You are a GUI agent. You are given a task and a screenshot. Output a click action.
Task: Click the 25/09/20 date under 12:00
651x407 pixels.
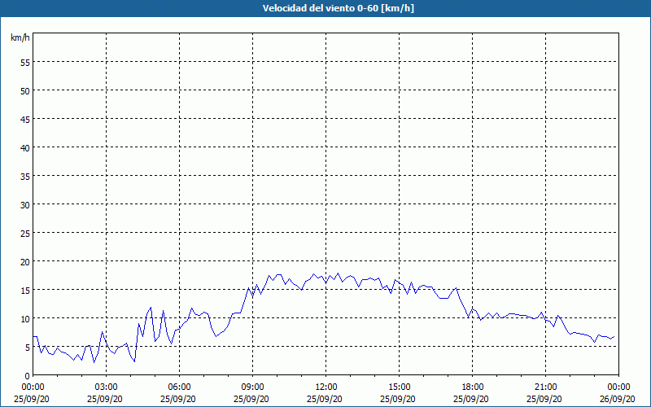[x=325, y=399]
